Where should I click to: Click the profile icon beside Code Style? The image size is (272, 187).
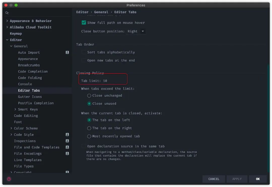click(x=67, y=135)
